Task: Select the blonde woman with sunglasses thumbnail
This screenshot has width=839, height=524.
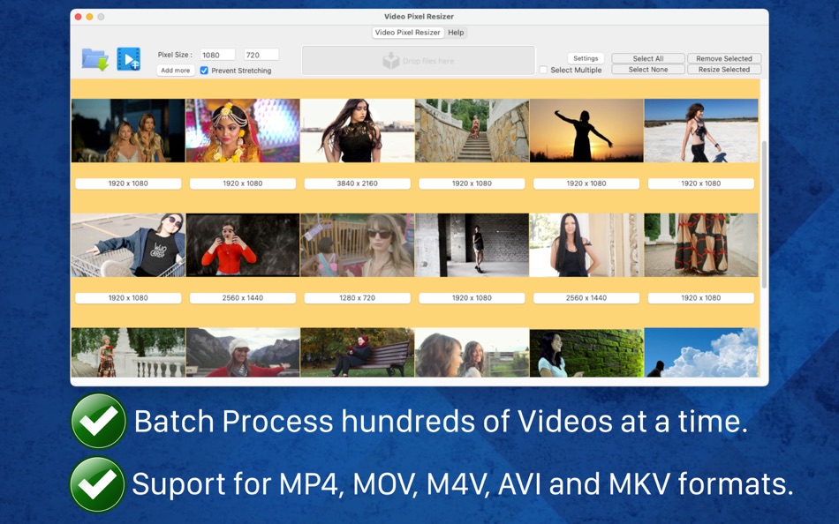Action: point(358,245)
